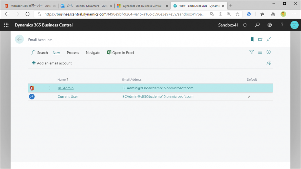Open the page in a new window
The image size is (301, 169).
(260, 39)
